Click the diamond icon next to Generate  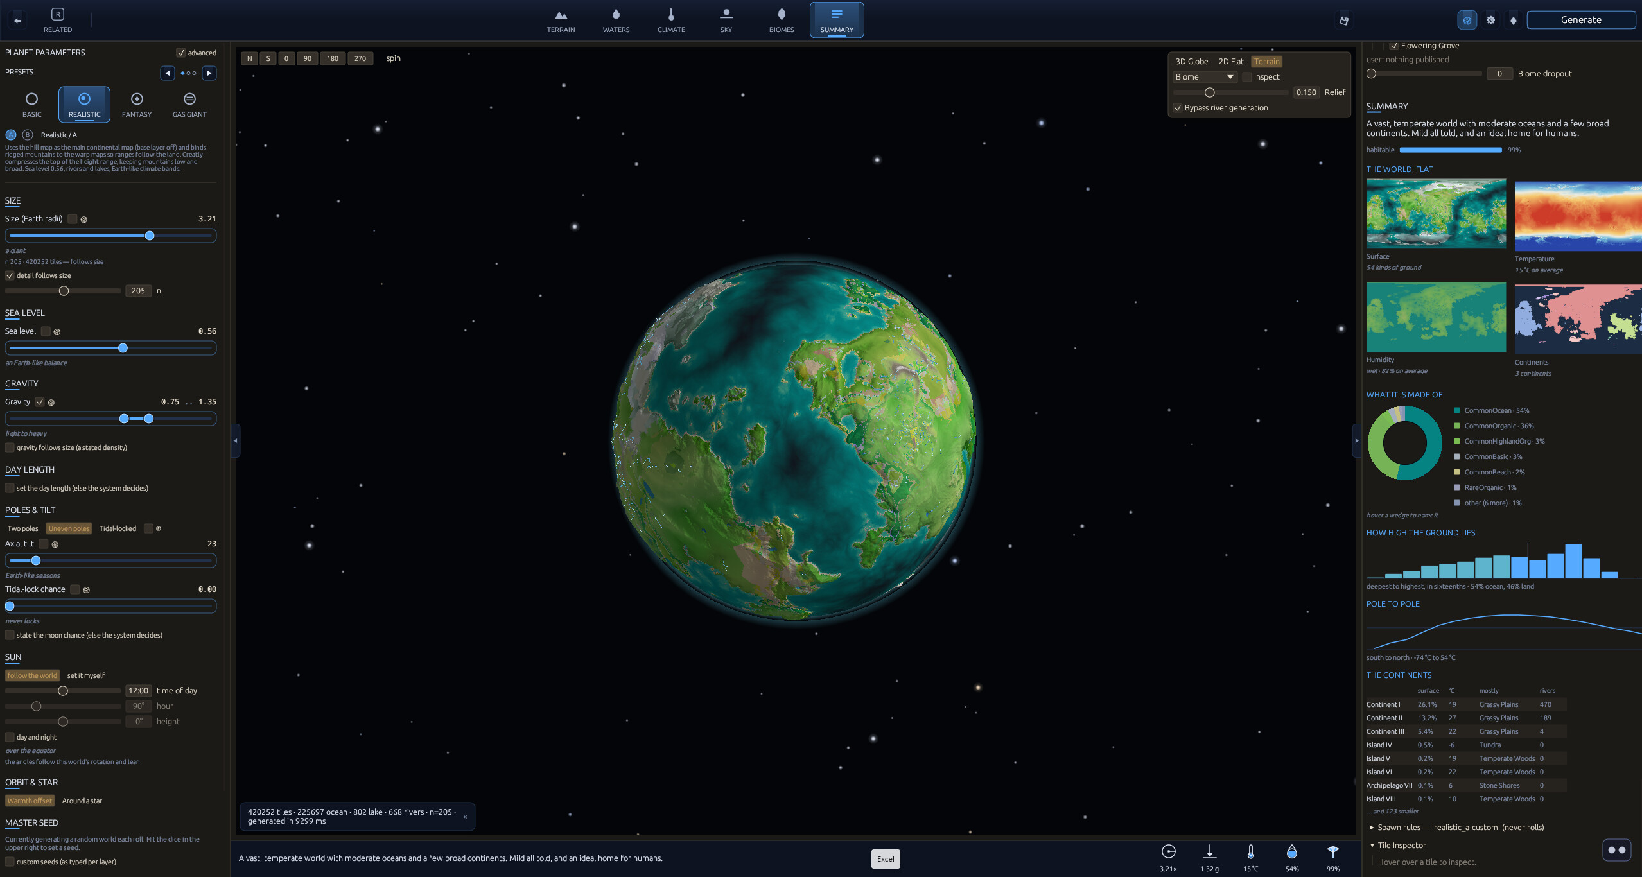click(1514, 20)
